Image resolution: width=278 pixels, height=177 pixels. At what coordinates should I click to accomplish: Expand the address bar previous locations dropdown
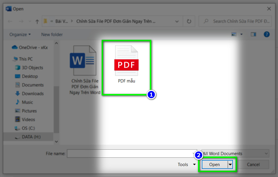[x=177, y=21]
